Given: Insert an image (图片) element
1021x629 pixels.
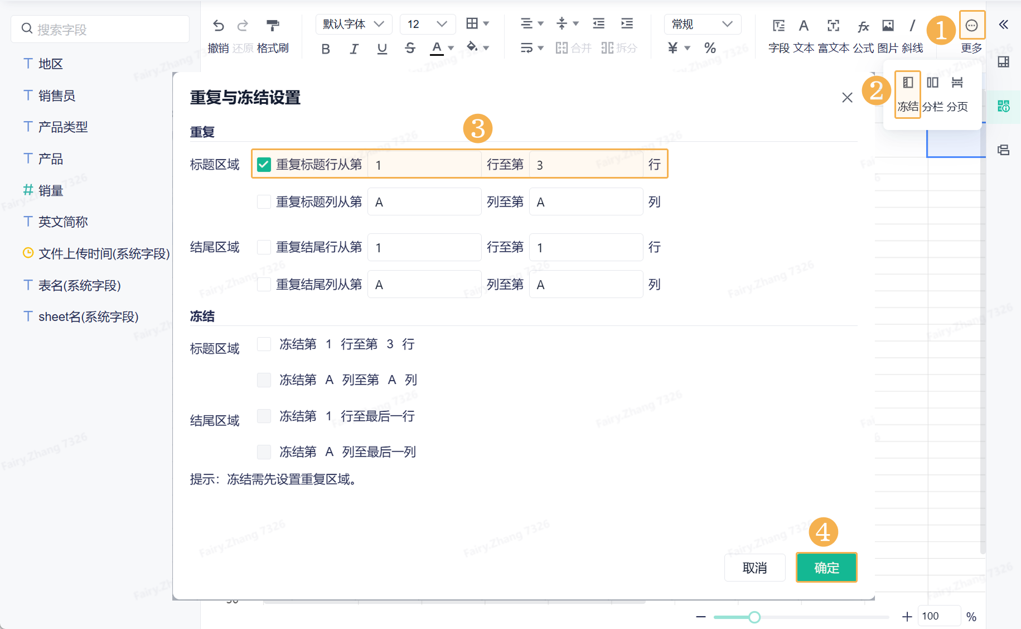Looking at the screenshot, I should point(888,35).
